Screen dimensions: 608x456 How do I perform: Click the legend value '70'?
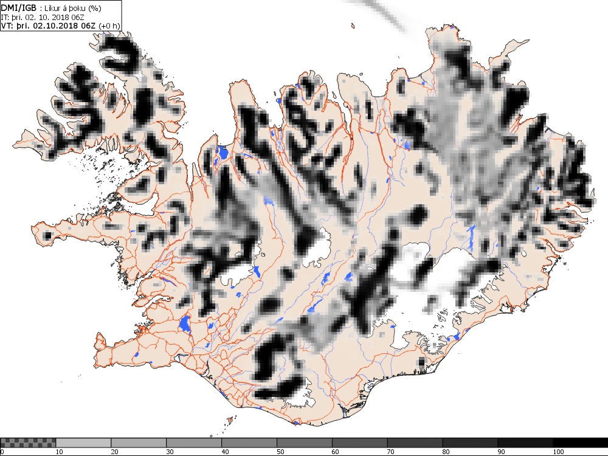391,452
